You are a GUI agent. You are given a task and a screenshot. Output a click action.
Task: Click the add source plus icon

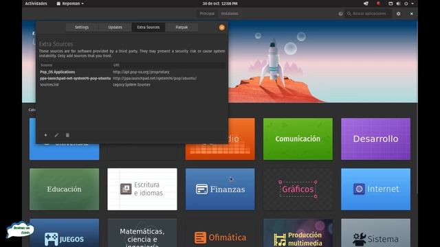45,135
